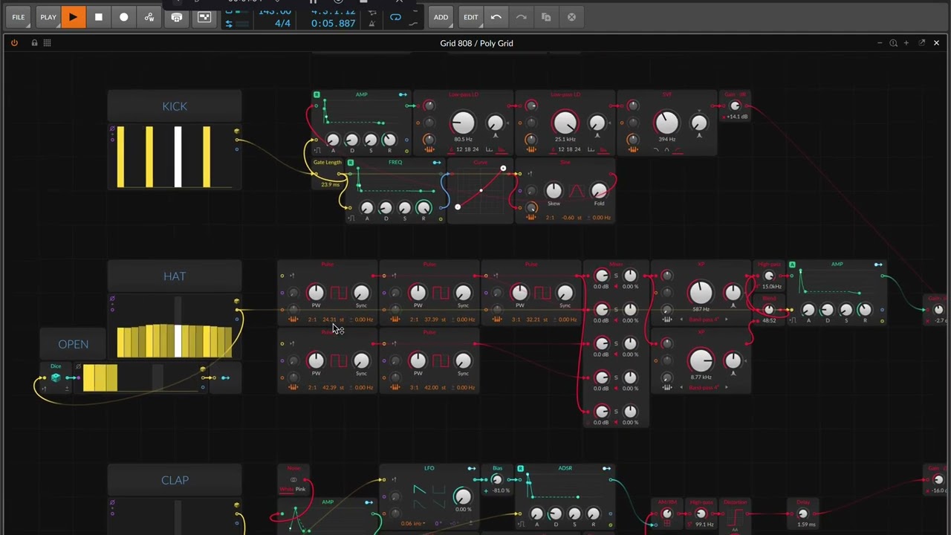Open the EDIT menu

pyautogui.click(x=471, y=17)
